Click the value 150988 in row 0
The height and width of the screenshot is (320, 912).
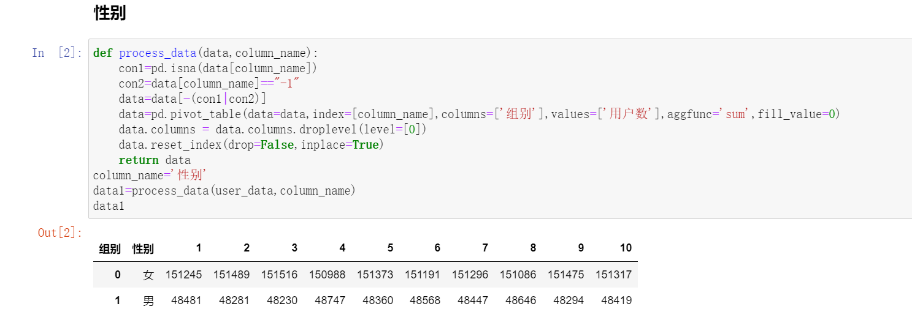point(327,275)
